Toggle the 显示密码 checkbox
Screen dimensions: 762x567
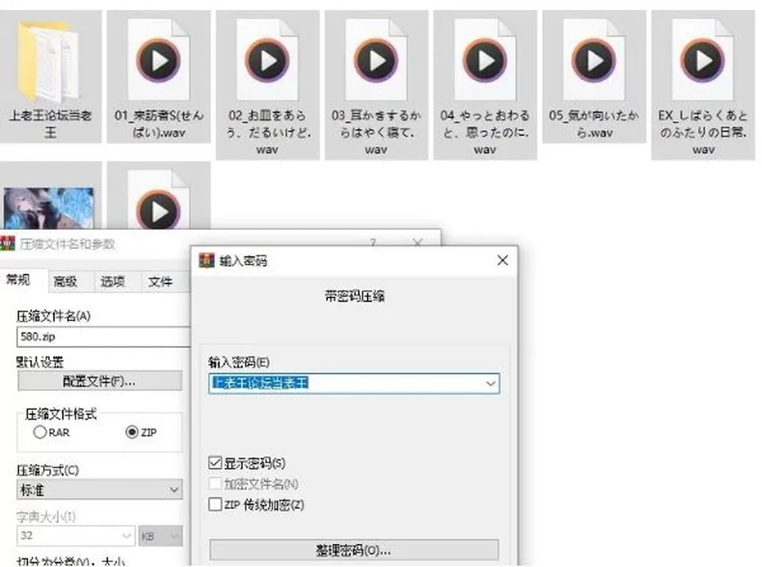coord(215,462)
